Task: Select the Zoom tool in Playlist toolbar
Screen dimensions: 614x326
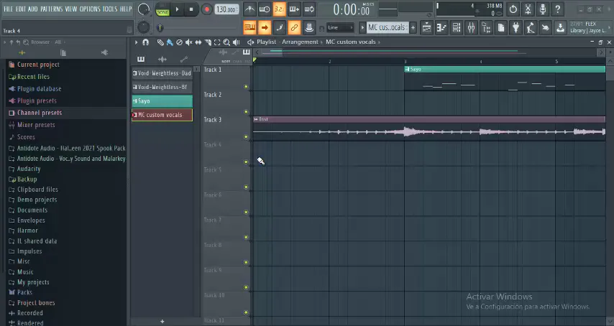Action: (226, 42)
